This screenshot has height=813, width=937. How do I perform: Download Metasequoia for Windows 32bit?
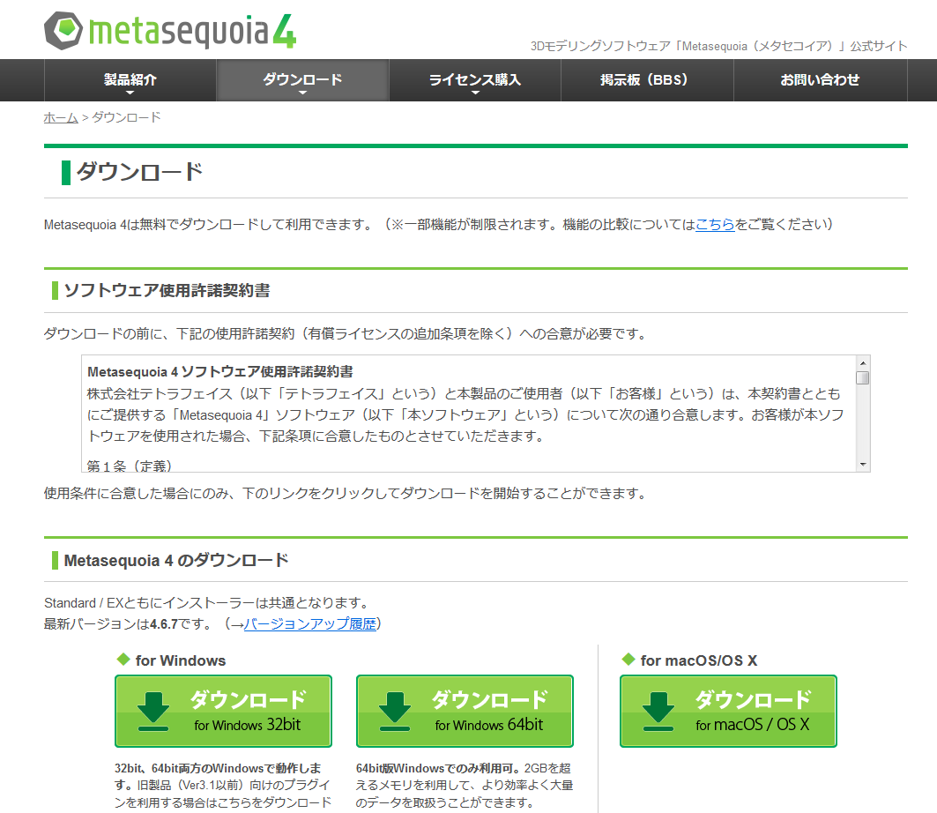tap(224, 712)
